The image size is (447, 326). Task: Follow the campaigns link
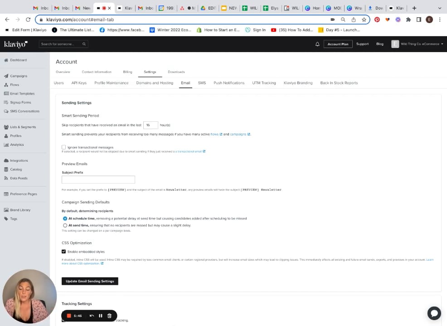point(240,134)
